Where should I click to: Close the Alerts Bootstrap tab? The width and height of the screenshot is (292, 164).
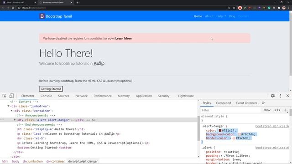[x=35, y=3]
